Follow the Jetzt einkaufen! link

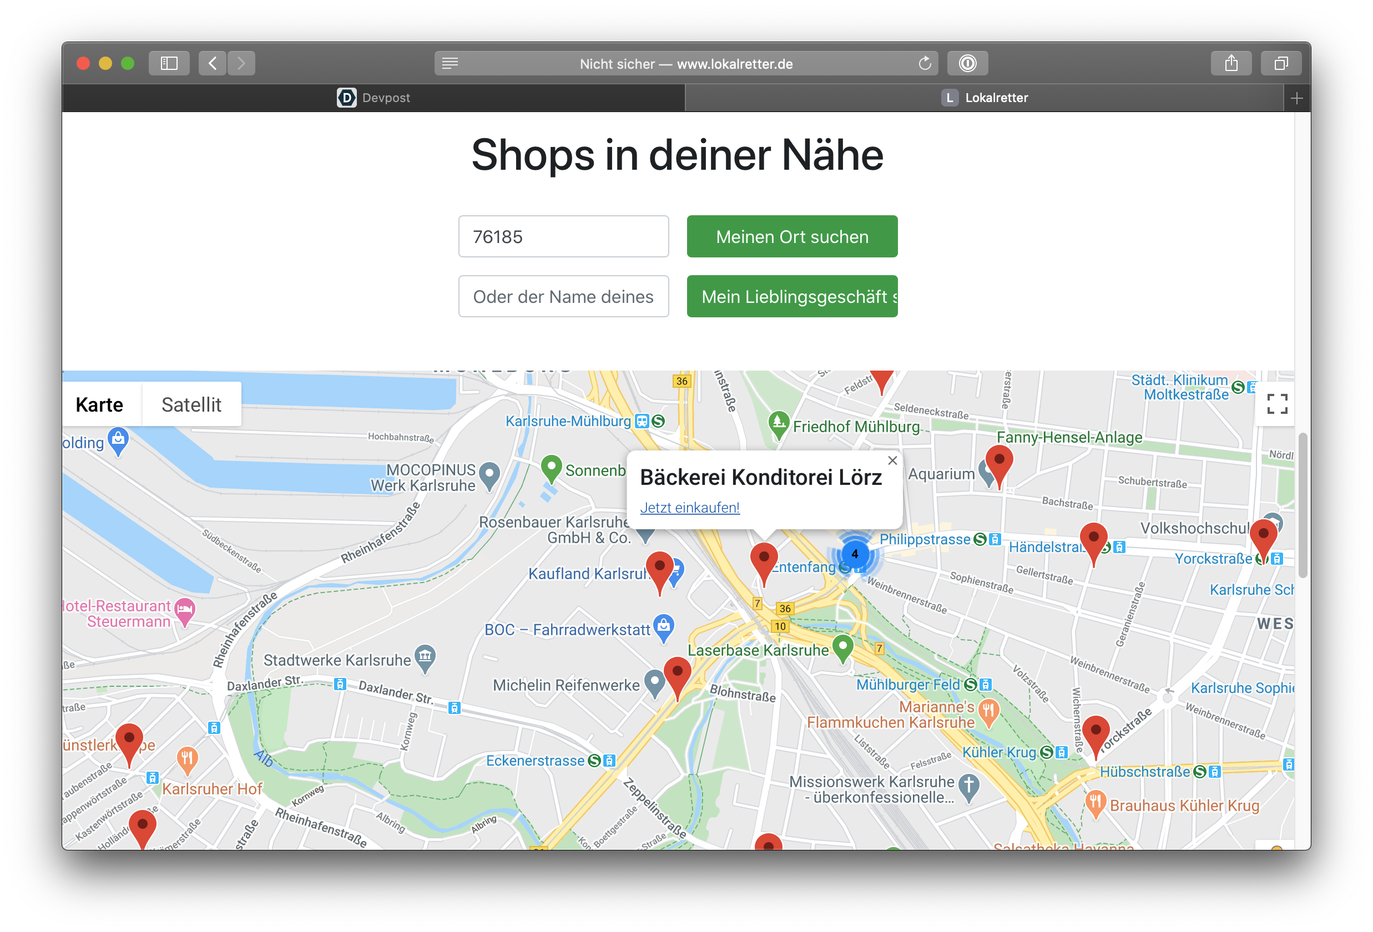click(689, 508)
